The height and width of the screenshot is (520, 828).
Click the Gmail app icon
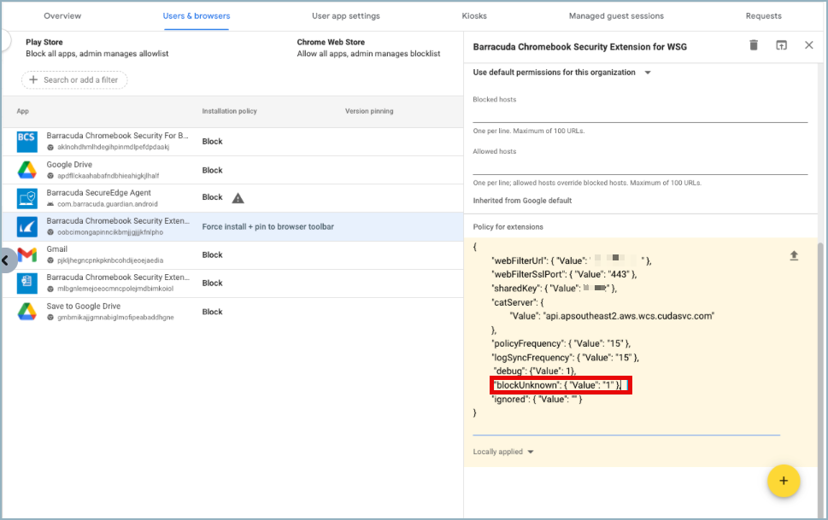27,255
